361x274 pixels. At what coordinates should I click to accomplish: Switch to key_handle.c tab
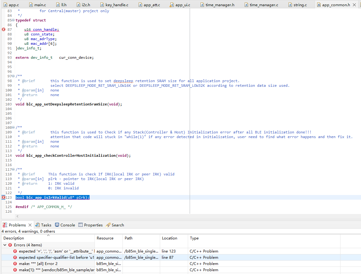pos(114,5)
